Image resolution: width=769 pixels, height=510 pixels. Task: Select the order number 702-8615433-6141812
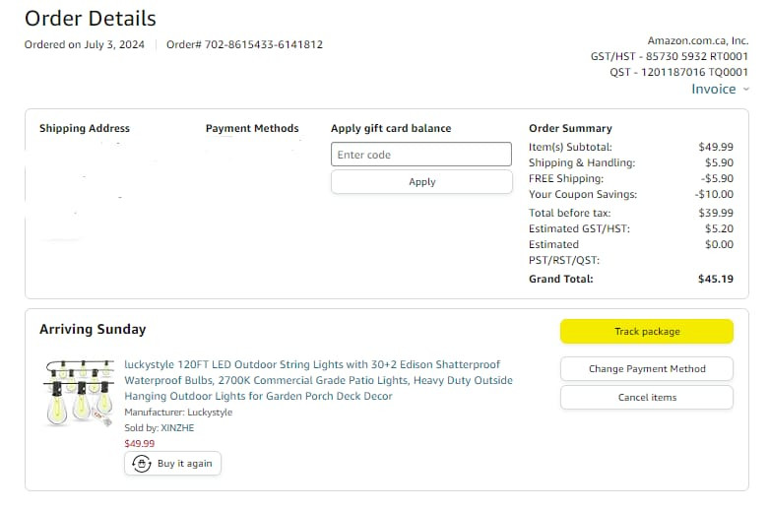(x=264, y=44)
